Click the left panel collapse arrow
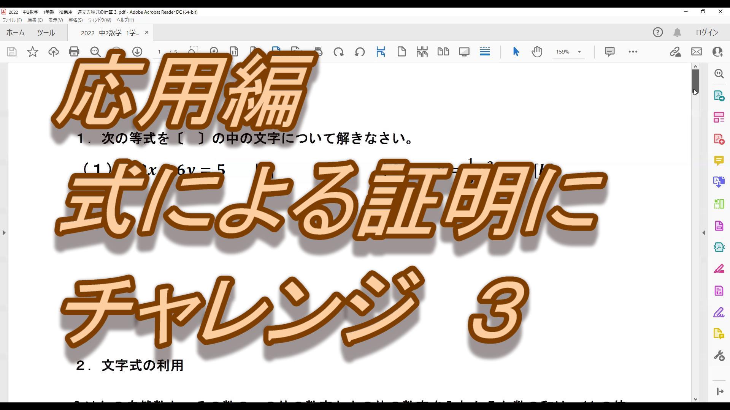Viewport: 730px width, 410px height. (x=4, y=232)
